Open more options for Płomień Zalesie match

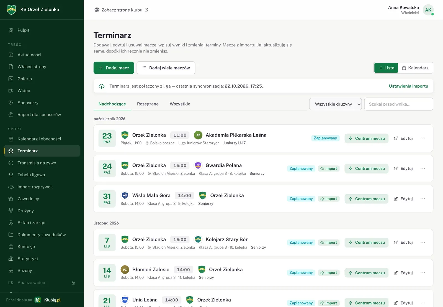click(423, 273)
